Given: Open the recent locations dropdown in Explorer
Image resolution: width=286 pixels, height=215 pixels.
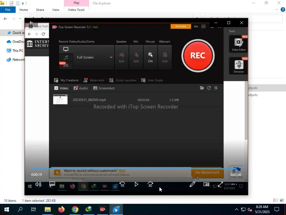Looking at the screenshot, I should pyautogui.click(x=20, y=19).
